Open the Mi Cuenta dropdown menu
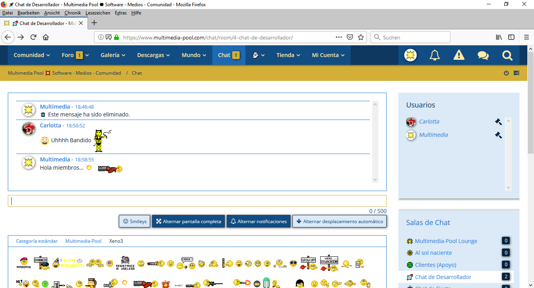Image resolution: width=534 pixels, height=288 pixels. click(x=328, y=55)
